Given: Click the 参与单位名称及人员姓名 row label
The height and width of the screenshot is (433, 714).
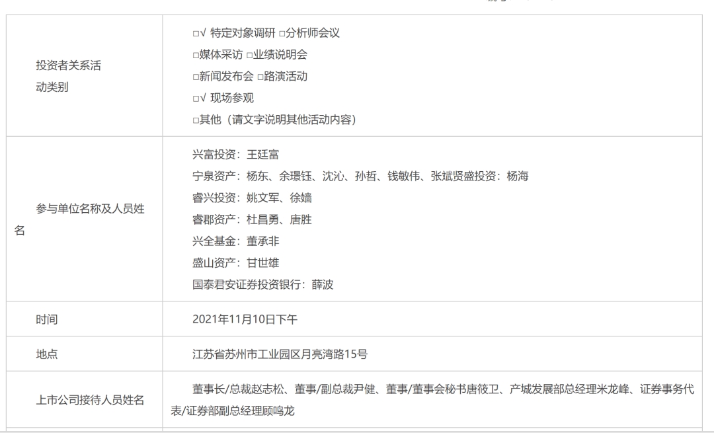Looking at the screenshot, I should [79, 219].
